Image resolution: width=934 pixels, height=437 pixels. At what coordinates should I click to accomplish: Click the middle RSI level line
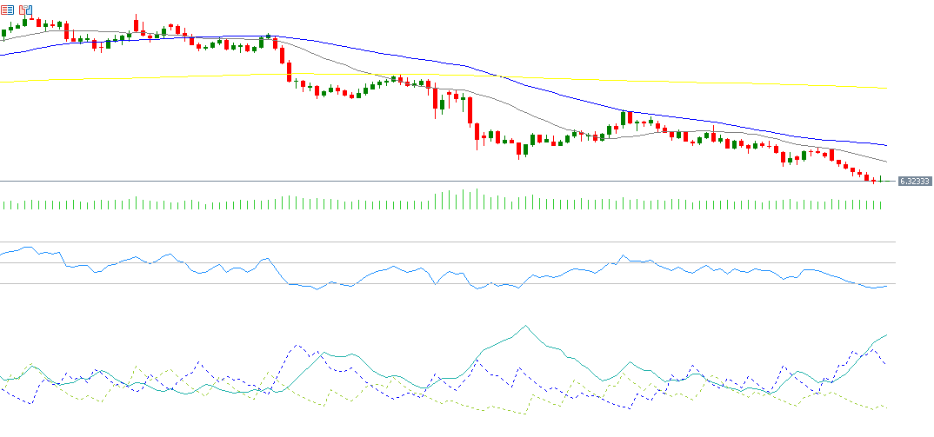pos(435,262)
